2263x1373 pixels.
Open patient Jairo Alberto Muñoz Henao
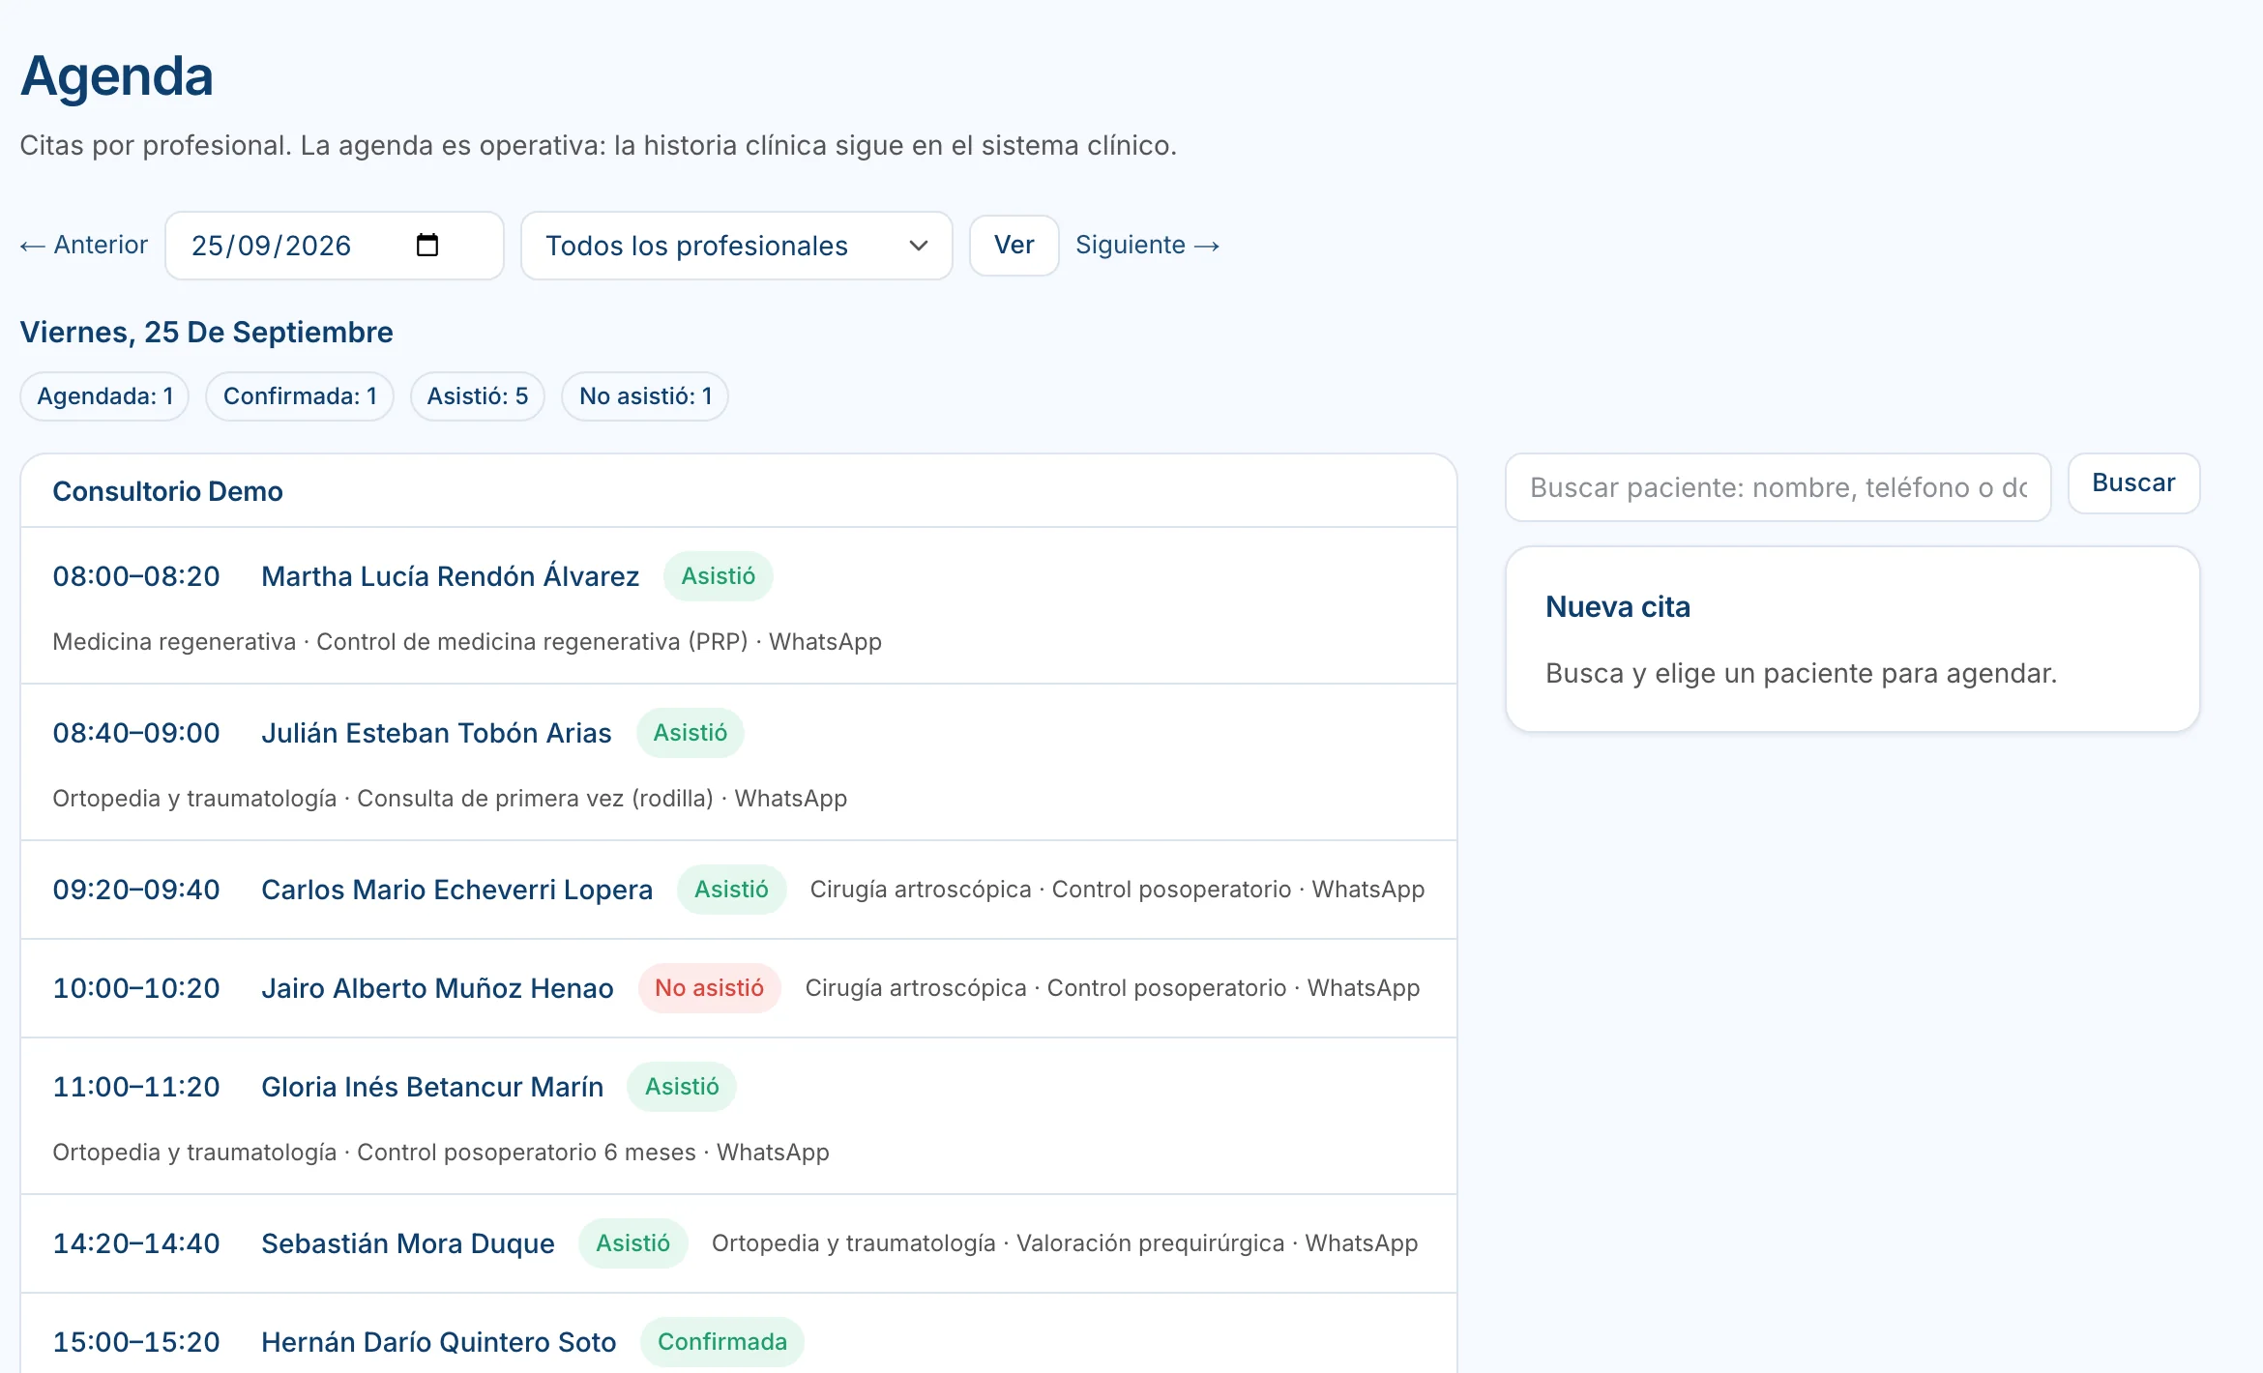pos(437,988)
